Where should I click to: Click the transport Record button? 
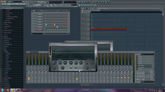point(42,5)
